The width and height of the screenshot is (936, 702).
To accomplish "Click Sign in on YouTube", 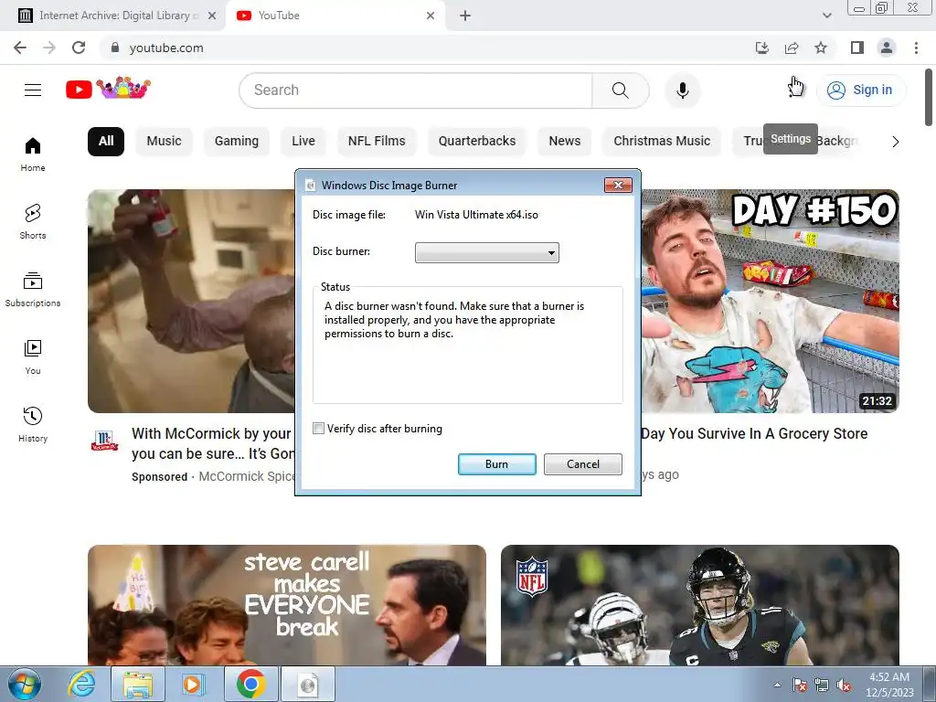I will coord(861,90).
